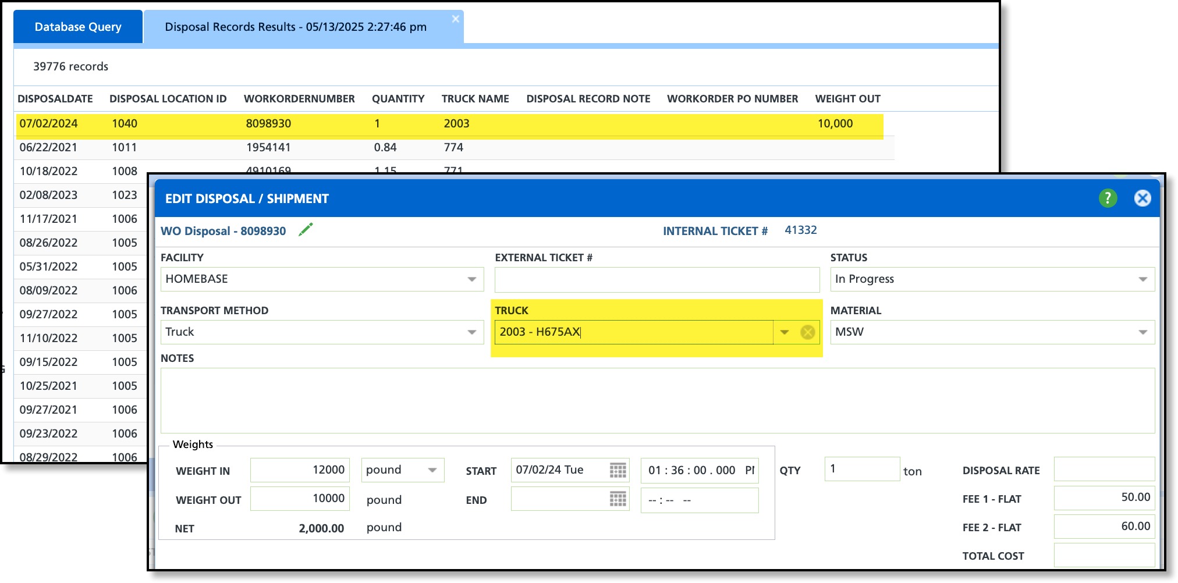Click the Fee 2 - Flat field showing 60.00
The width and height of the screenshot is (1178, 583).
(x=1104, y=527)
